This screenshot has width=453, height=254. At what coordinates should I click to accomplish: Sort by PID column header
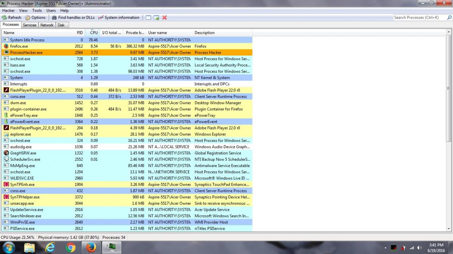(77, 33)
